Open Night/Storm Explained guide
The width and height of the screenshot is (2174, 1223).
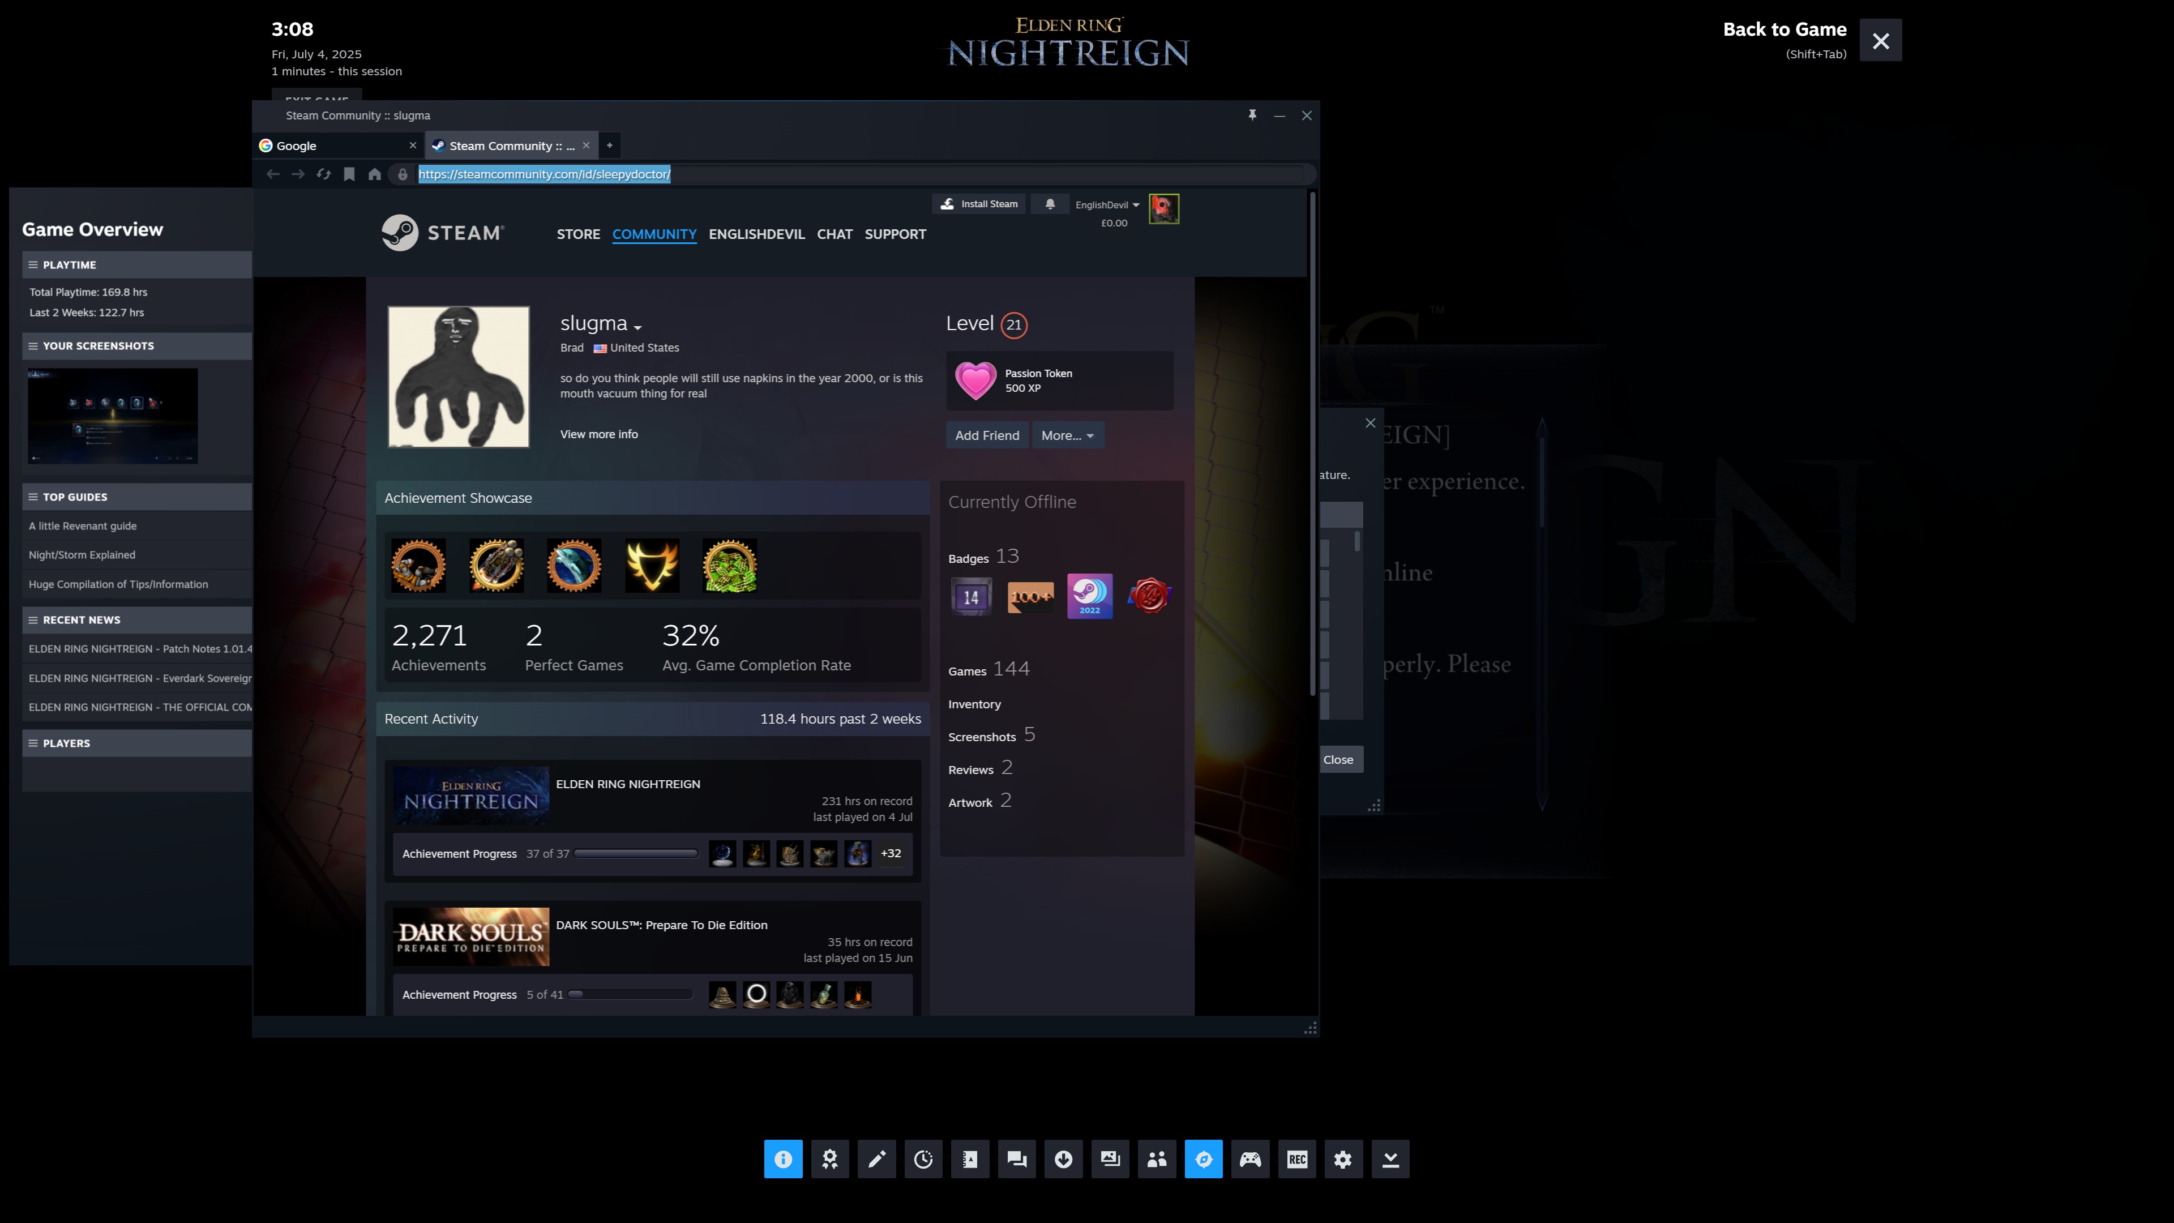coord(82,554)
